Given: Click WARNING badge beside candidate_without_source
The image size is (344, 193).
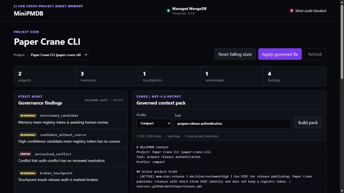Looking at the screenshot, I should (x=28, y=135).
